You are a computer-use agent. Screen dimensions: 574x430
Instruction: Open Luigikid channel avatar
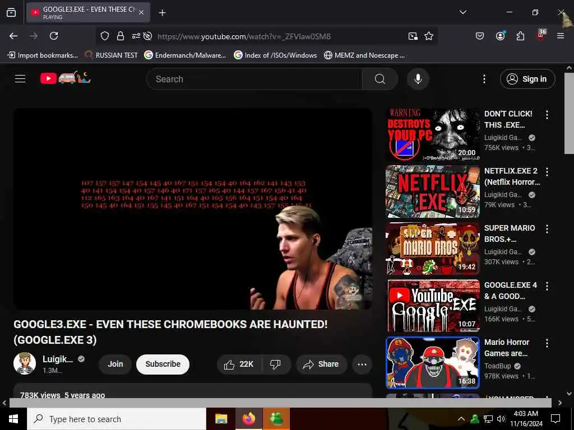coord(25,364)
